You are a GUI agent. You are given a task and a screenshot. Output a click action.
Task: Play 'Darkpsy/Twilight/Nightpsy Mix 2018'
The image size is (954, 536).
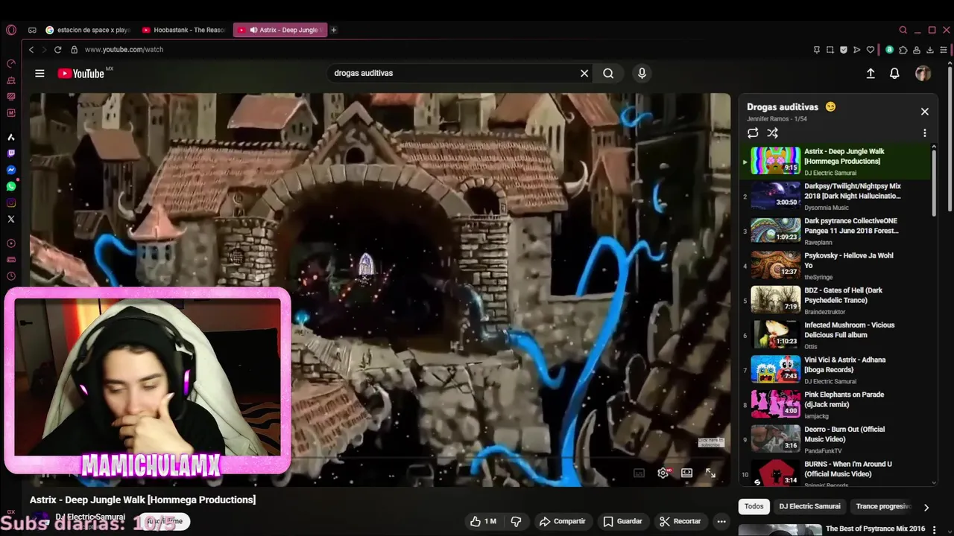pyautogui.click(x=836, y=196)
